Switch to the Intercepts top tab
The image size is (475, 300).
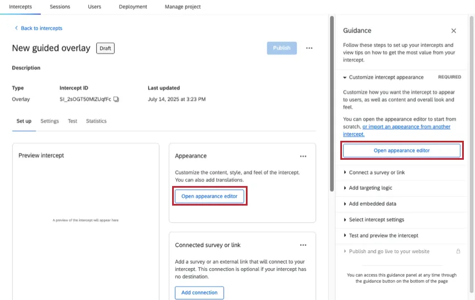(20, 7)
